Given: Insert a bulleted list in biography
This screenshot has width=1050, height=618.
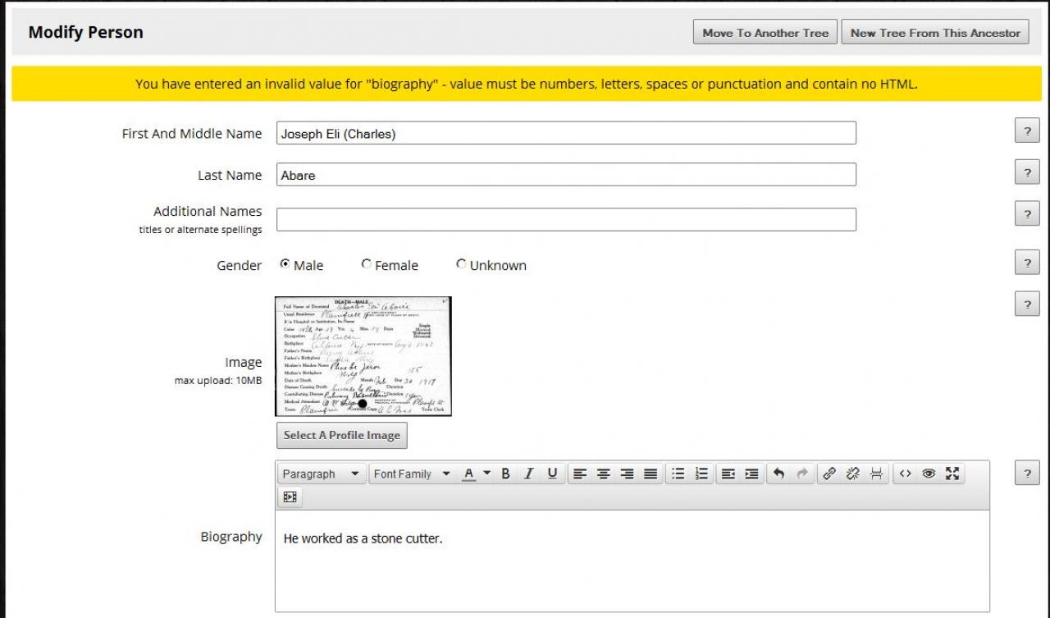Looking at the screenshot, I should pyautogui.click(x=678, y=474).
